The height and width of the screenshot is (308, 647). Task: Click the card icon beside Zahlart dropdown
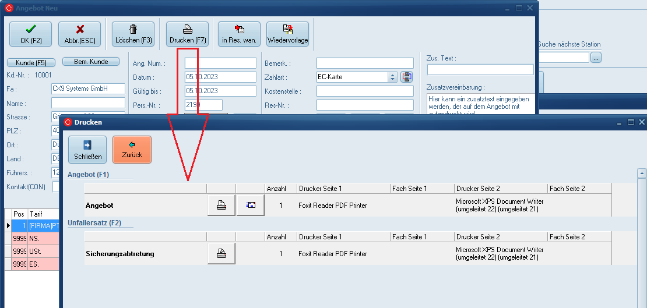(406, 77)
